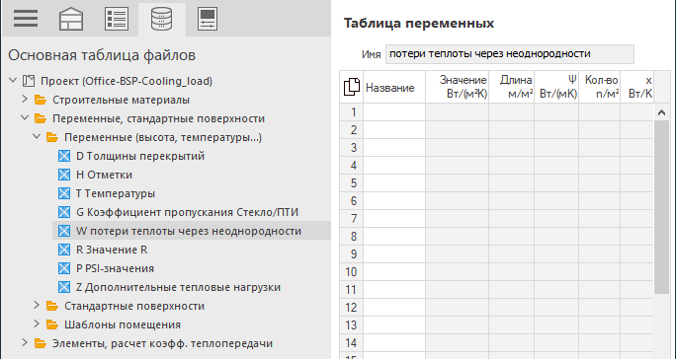The image size is (676, 359).
Task: Click table icon of R Значение R
Action: tap(64, 250)
